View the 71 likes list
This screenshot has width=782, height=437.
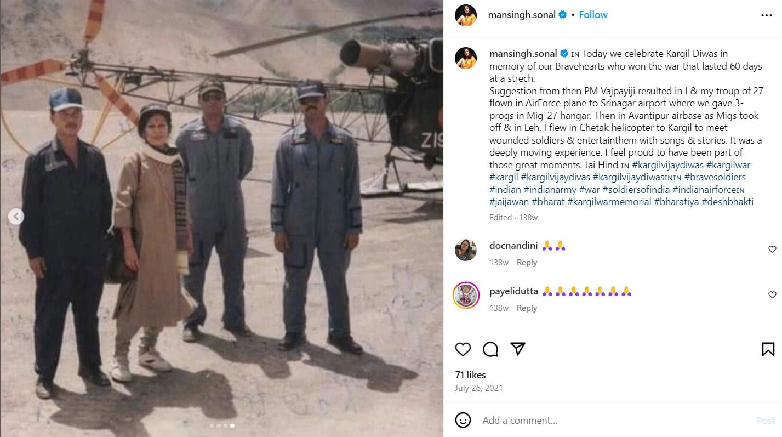click(470, 375)
